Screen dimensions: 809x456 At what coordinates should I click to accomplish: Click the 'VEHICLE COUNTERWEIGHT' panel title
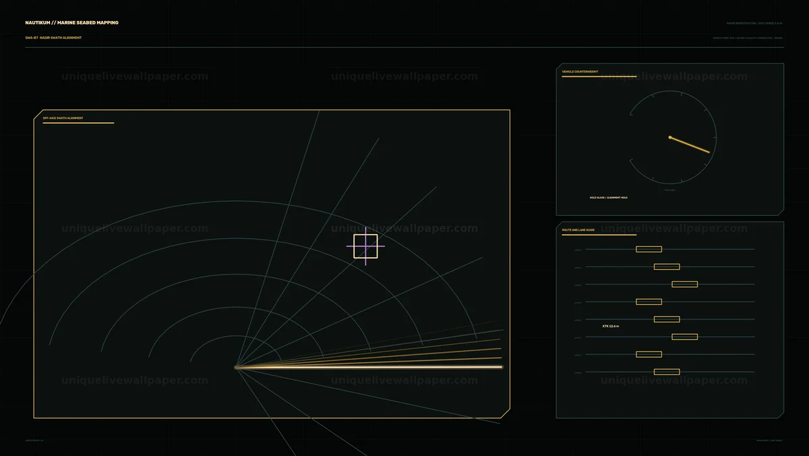tap(580, 72)
